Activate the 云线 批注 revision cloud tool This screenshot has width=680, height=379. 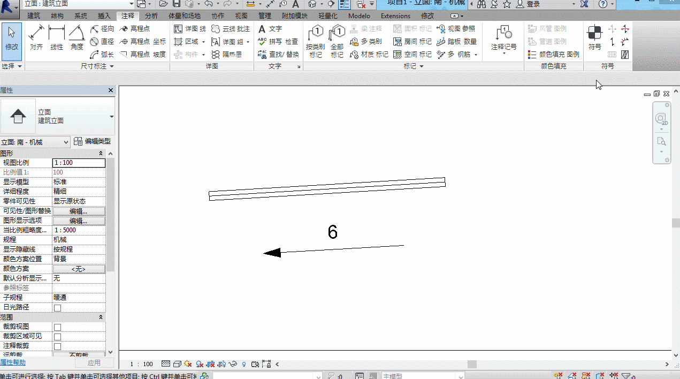(231, 29)
